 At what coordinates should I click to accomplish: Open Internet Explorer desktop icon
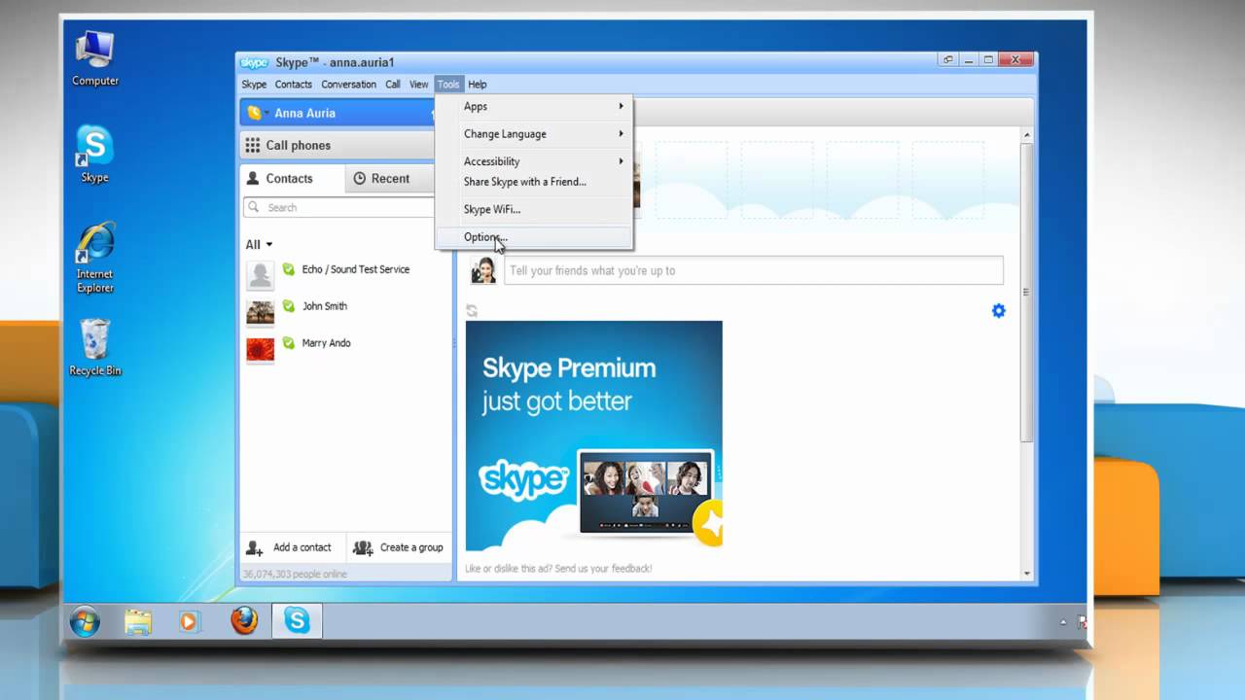click(94, 258)
